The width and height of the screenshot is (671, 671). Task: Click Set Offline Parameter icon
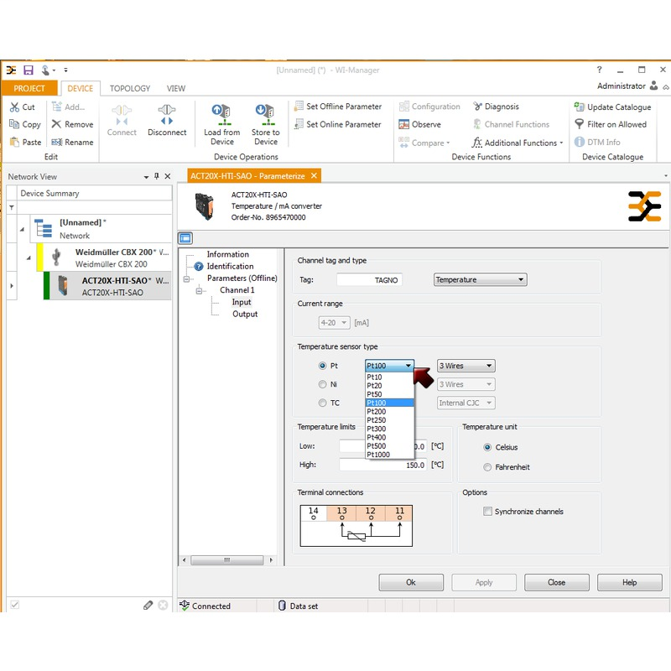click(299, 107)
